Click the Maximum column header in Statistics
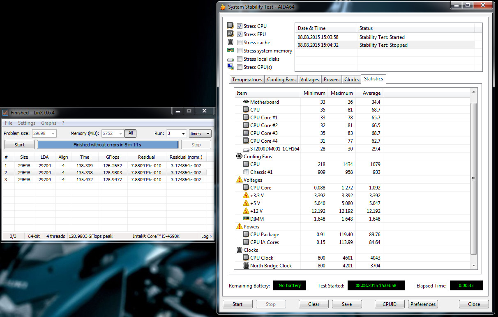The image size is (498, 317). (341, 93)
